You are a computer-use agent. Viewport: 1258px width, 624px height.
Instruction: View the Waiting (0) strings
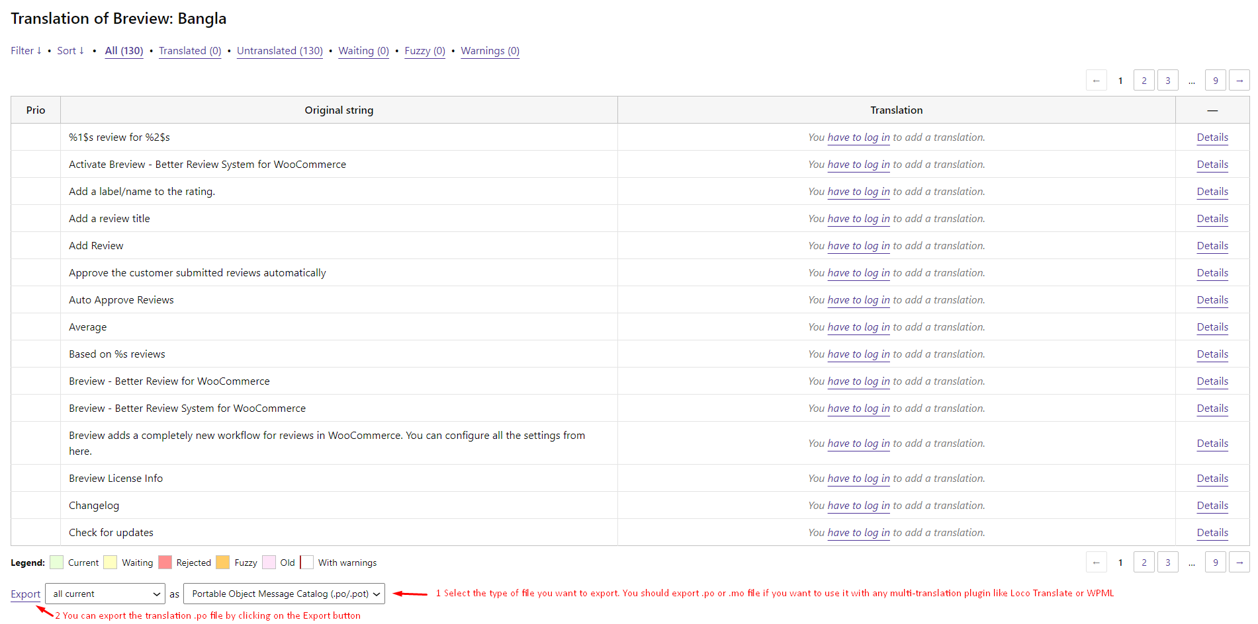click(x=363, y=50)
